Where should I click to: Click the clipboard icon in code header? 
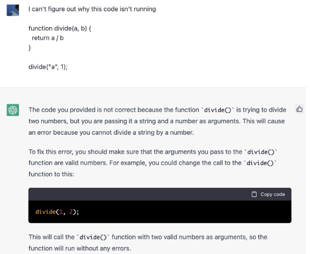click(254, 194)
